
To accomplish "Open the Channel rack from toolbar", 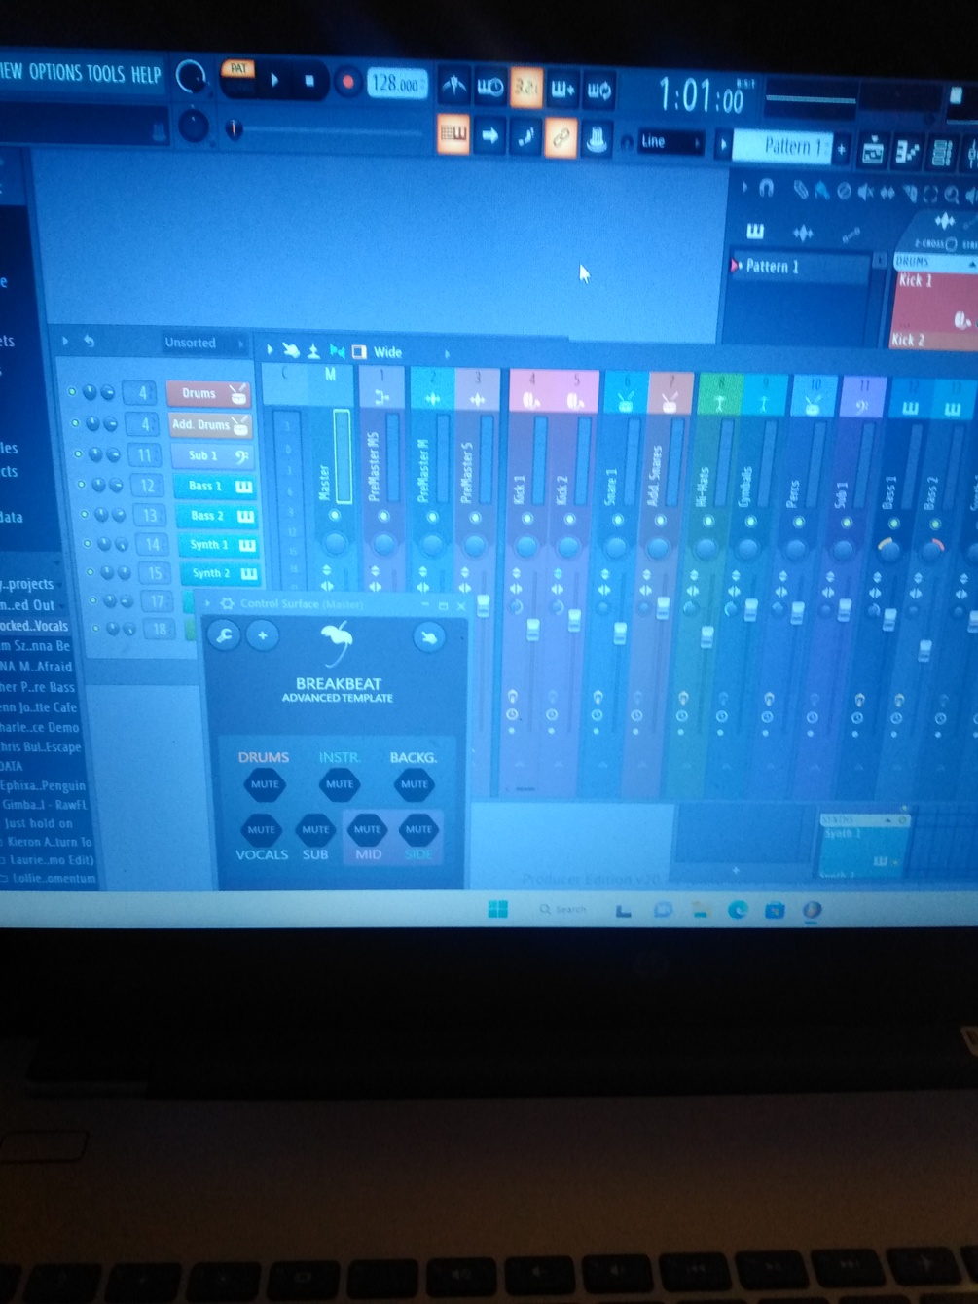I will point(941,154).
